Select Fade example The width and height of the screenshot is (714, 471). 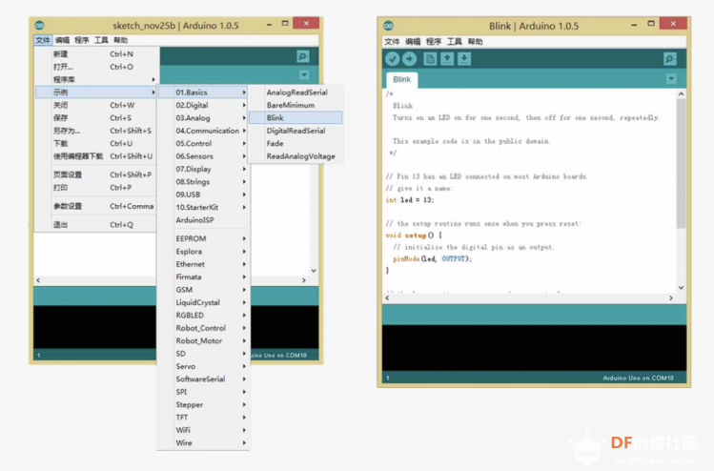tap(296, 143)
